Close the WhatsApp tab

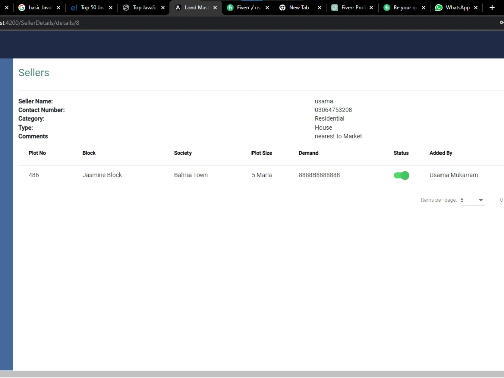point(475,8)
